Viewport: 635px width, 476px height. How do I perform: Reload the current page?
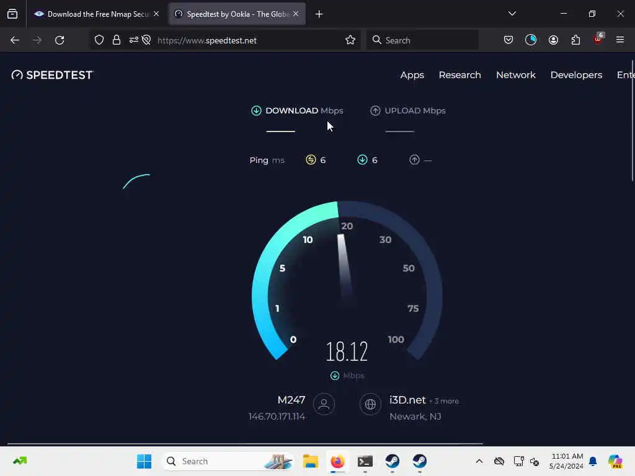(60, 40)
